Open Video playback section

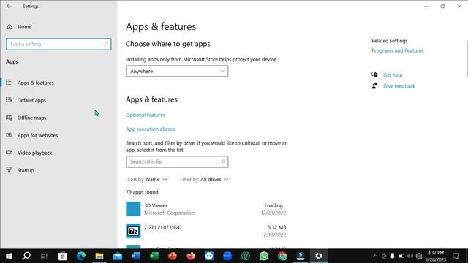click(34, 153)
